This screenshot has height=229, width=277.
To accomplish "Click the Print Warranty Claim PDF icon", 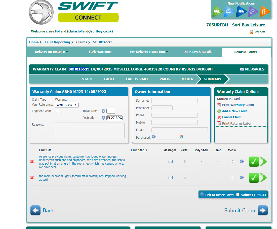I will coord(219,105).
